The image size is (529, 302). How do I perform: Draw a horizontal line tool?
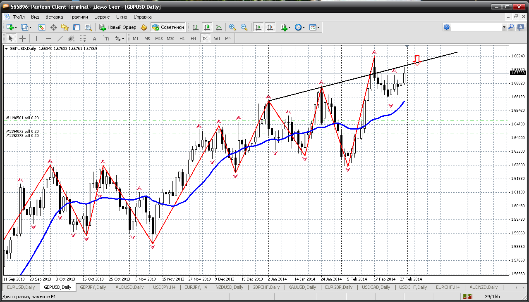coord(48,38)
